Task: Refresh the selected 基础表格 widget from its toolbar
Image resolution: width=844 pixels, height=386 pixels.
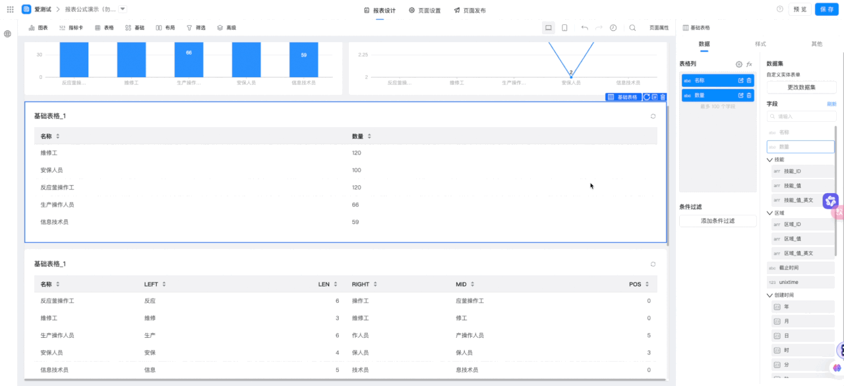Action: point(647,97)
